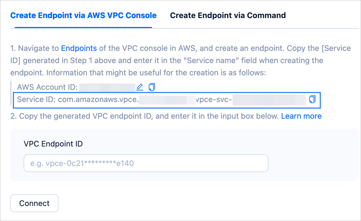Click the blurred value after vpce-svc-
This screenshot has height=221, width=361.
[x=269, y=99]
